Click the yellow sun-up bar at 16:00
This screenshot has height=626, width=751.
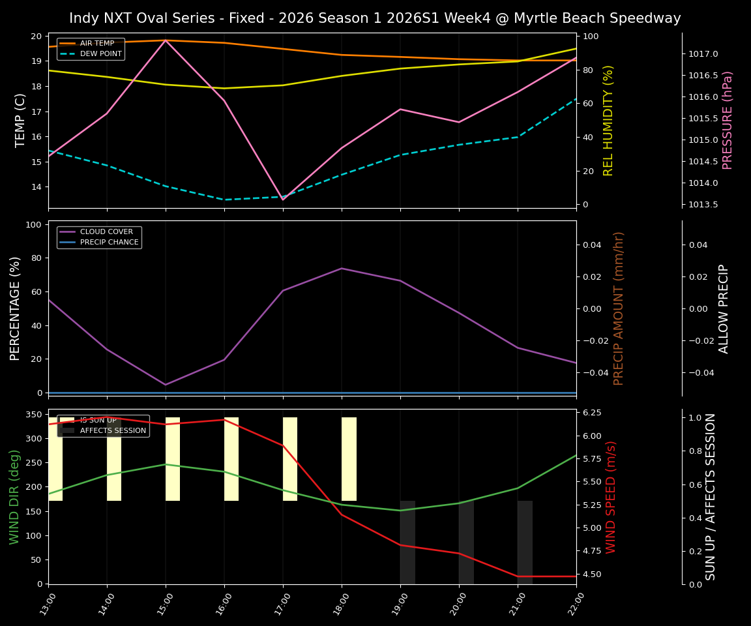[231, 456]
